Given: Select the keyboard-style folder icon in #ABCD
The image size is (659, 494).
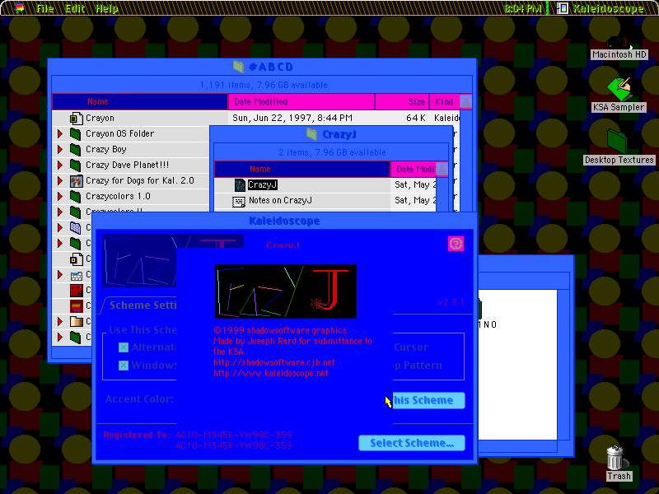Looking at the screenshot, I should click(x=76, y=276).
